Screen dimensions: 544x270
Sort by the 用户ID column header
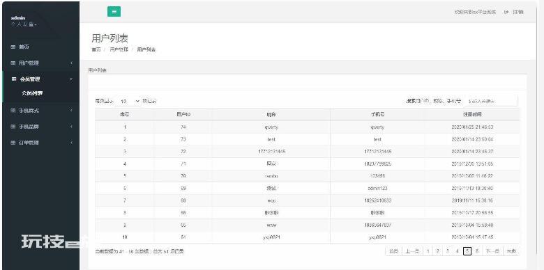click(x=183, y=114)
